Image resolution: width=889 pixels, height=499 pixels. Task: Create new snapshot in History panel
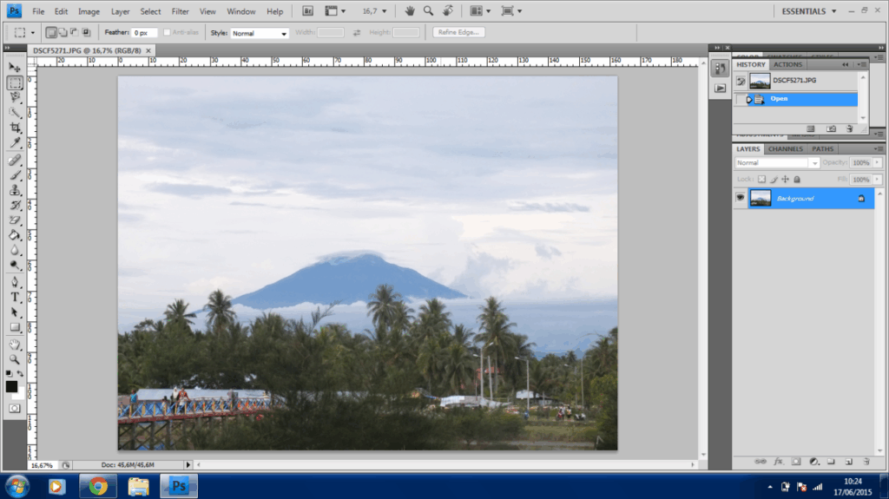[831, 128]
